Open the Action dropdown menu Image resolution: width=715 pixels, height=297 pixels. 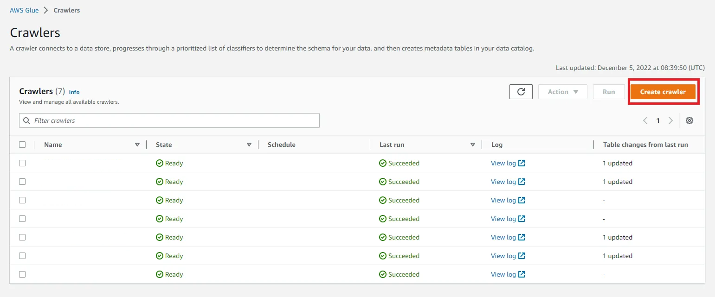click(562, 92)
